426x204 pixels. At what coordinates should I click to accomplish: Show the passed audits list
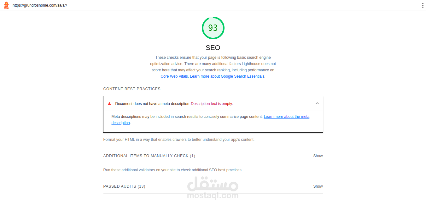(x=318, y=186)
